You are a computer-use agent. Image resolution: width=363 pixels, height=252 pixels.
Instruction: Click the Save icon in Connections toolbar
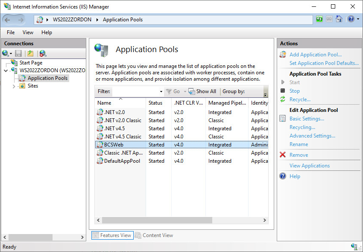pyautogui.click(x=18, y=53)
